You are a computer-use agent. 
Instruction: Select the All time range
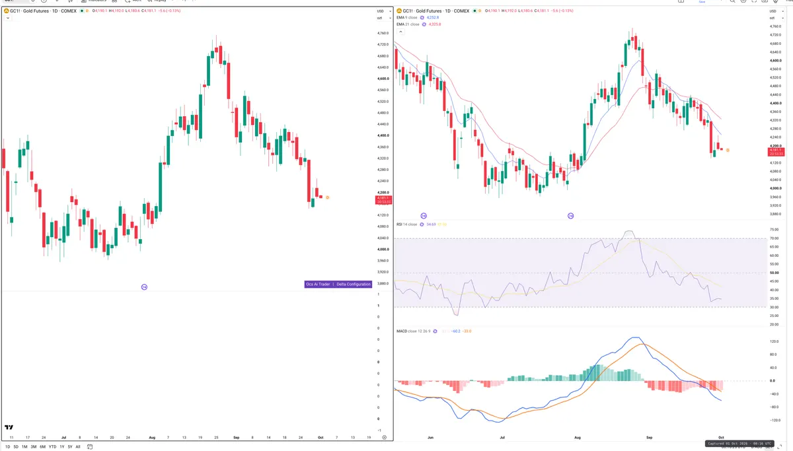pyautogui.click(x=78, y=447)
